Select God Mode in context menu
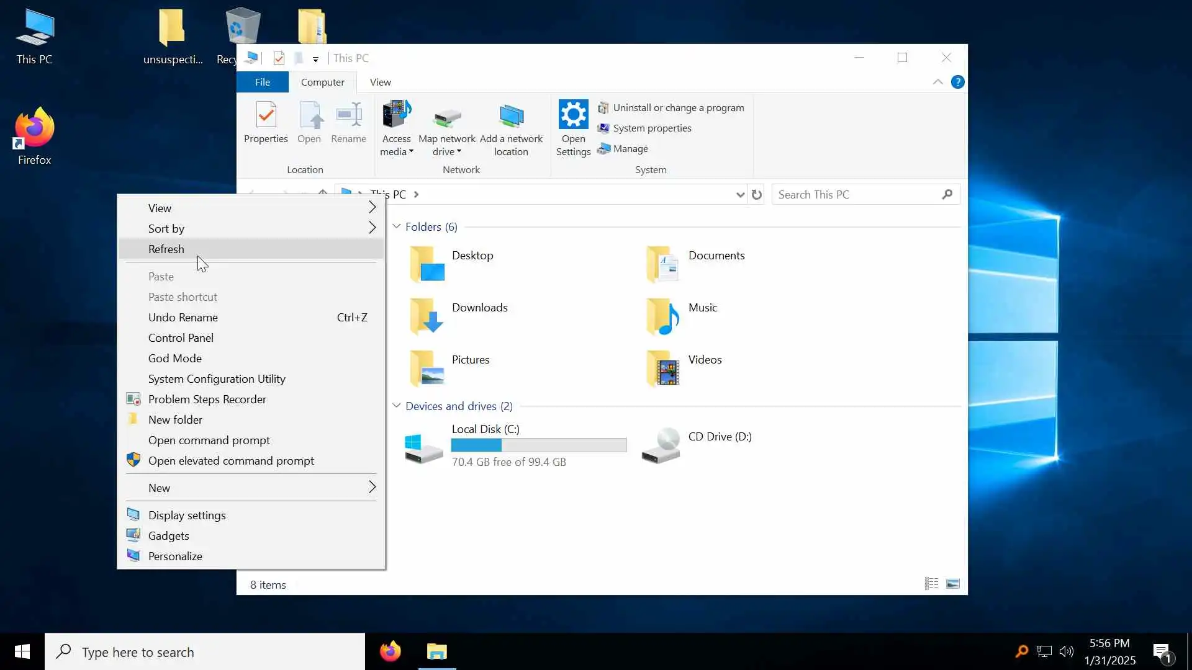 [175, 358]
